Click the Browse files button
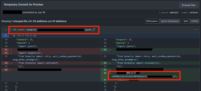201x91 pixels. point(189,5)
